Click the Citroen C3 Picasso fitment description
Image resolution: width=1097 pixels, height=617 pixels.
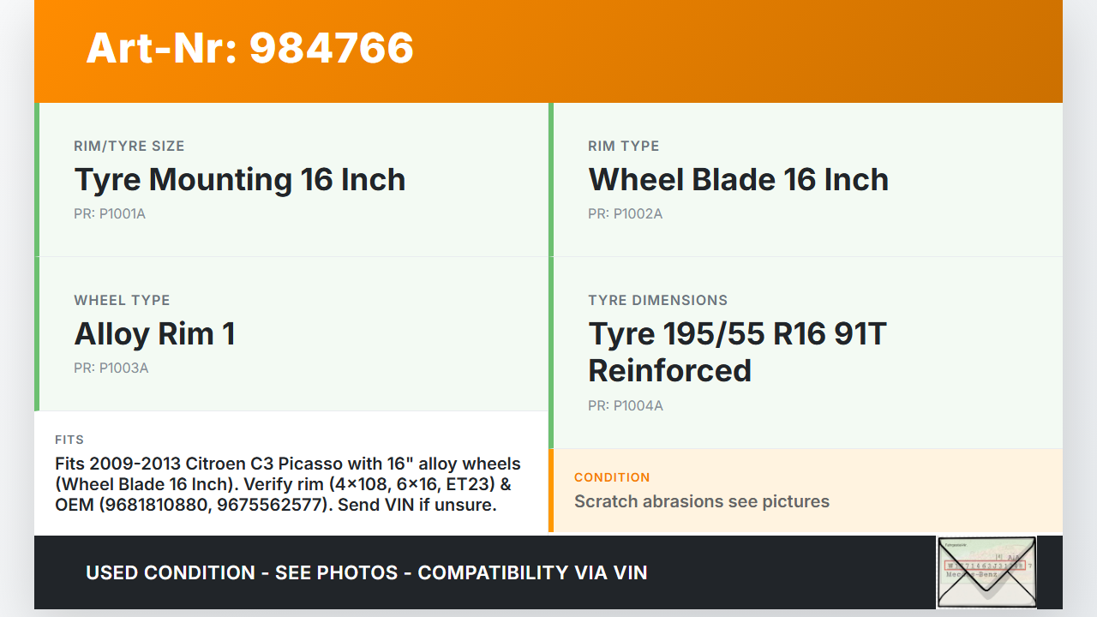287,484
